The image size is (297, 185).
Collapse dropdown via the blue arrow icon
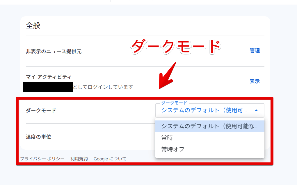click(256, 110)
